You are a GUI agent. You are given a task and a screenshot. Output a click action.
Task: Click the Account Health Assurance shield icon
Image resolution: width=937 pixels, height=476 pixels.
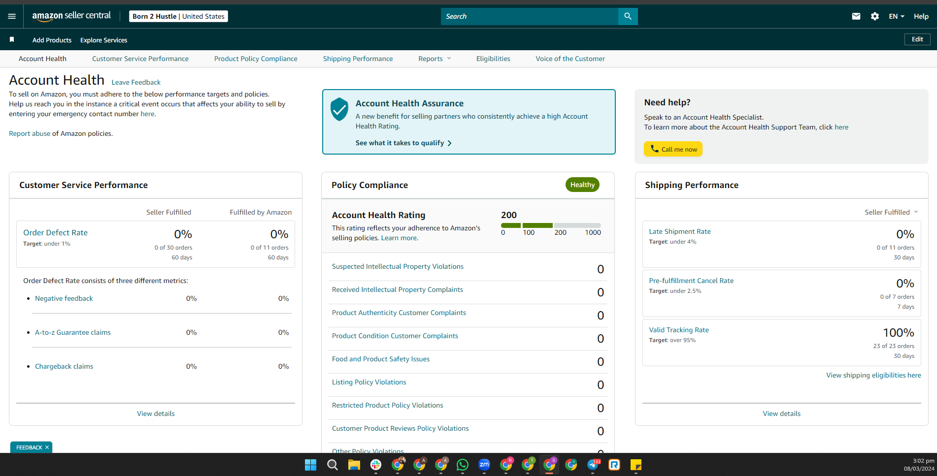click(x=339, y=109)
